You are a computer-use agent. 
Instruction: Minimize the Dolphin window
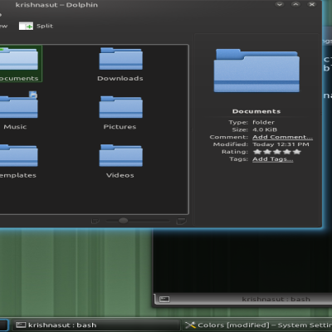(x=280, y=4)
